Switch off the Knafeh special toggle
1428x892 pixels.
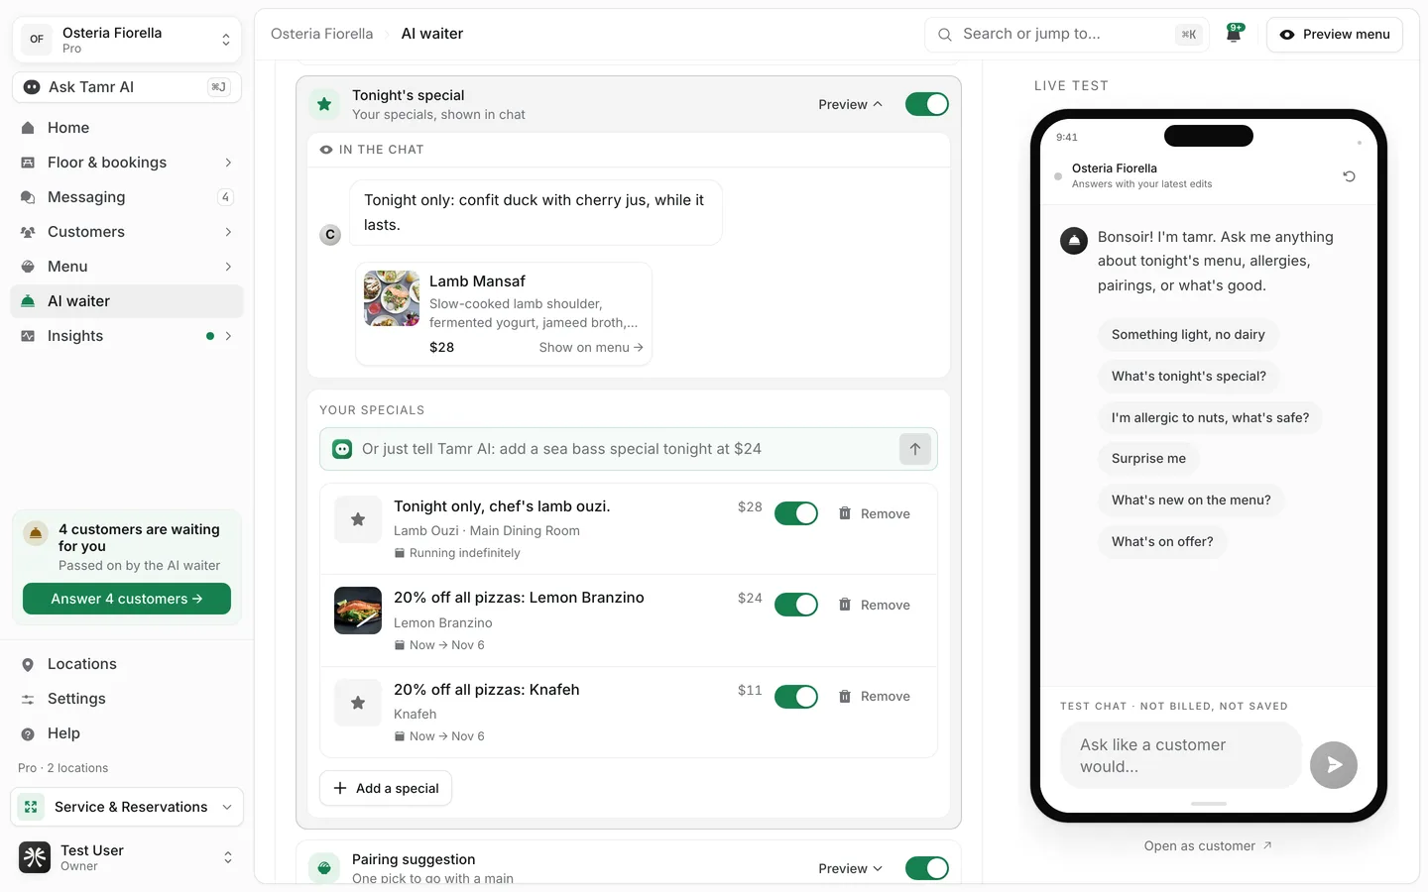(x=796, y=697)
